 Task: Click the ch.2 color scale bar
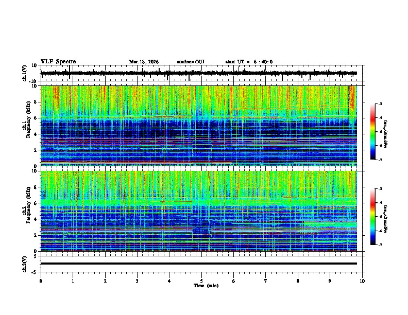click(x=373, y=217)
